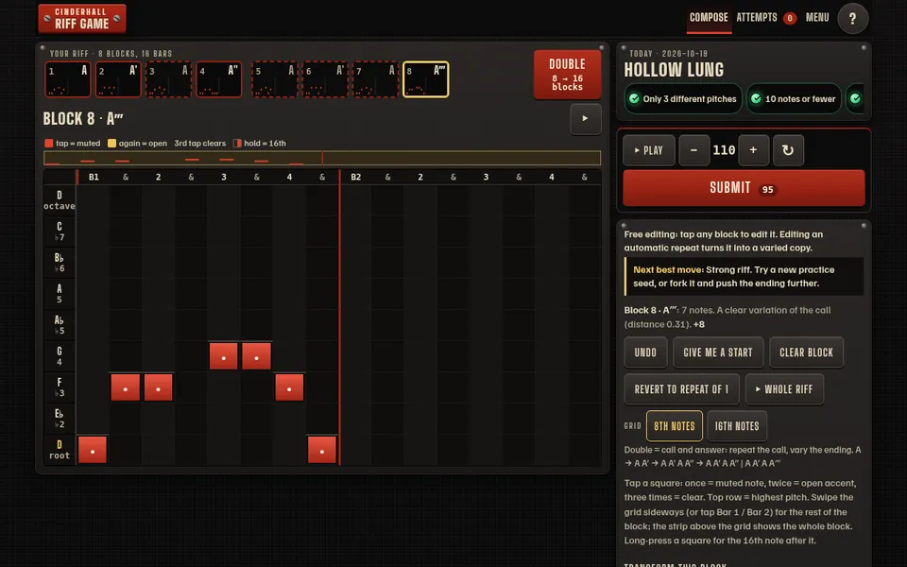Screen dimensions: 907x567
Task: Click the yellow 'again = open' legend swatch
Action: click(x=111, y=144)
